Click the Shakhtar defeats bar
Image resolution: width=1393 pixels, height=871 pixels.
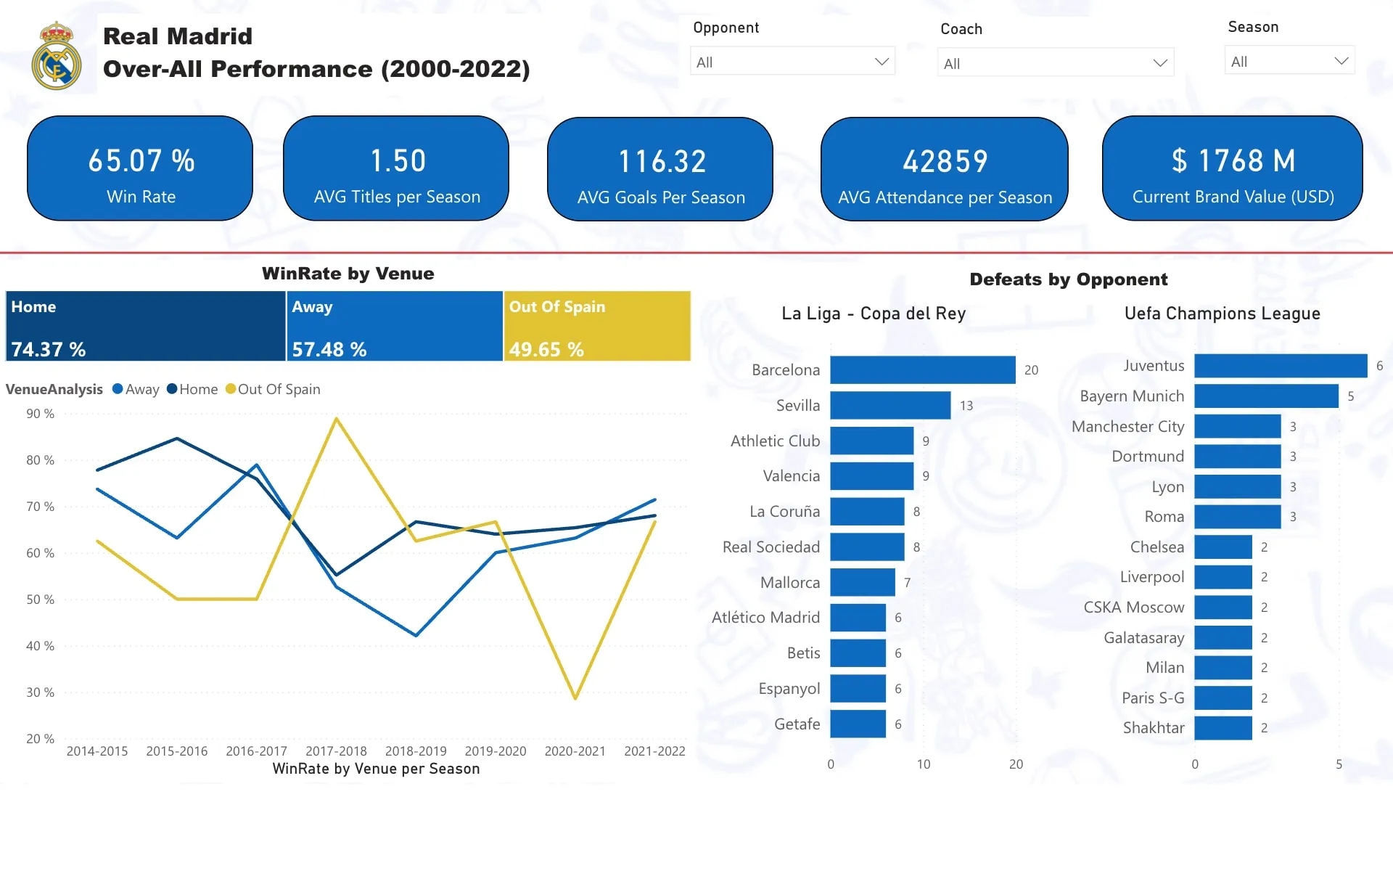(x=1223, y=728)
